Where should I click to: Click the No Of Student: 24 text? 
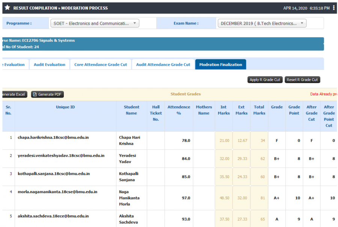click(21, 47)
